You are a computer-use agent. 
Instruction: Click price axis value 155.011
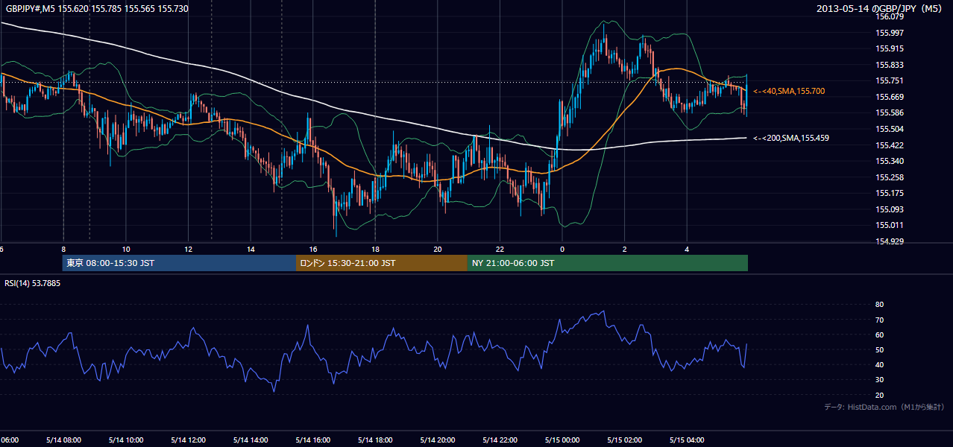890,225
